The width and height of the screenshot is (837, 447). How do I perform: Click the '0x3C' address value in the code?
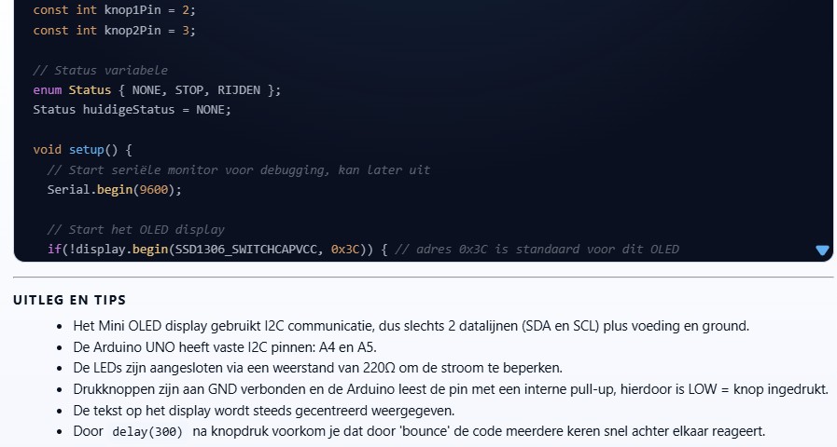click(x=345, y=250)
